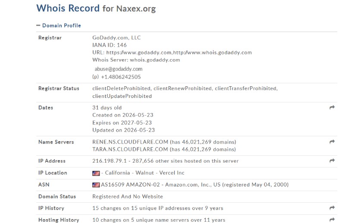Select the phone number +1.4806242505
This screenshot has width=345, height=223.
click(x=121, y=77)
